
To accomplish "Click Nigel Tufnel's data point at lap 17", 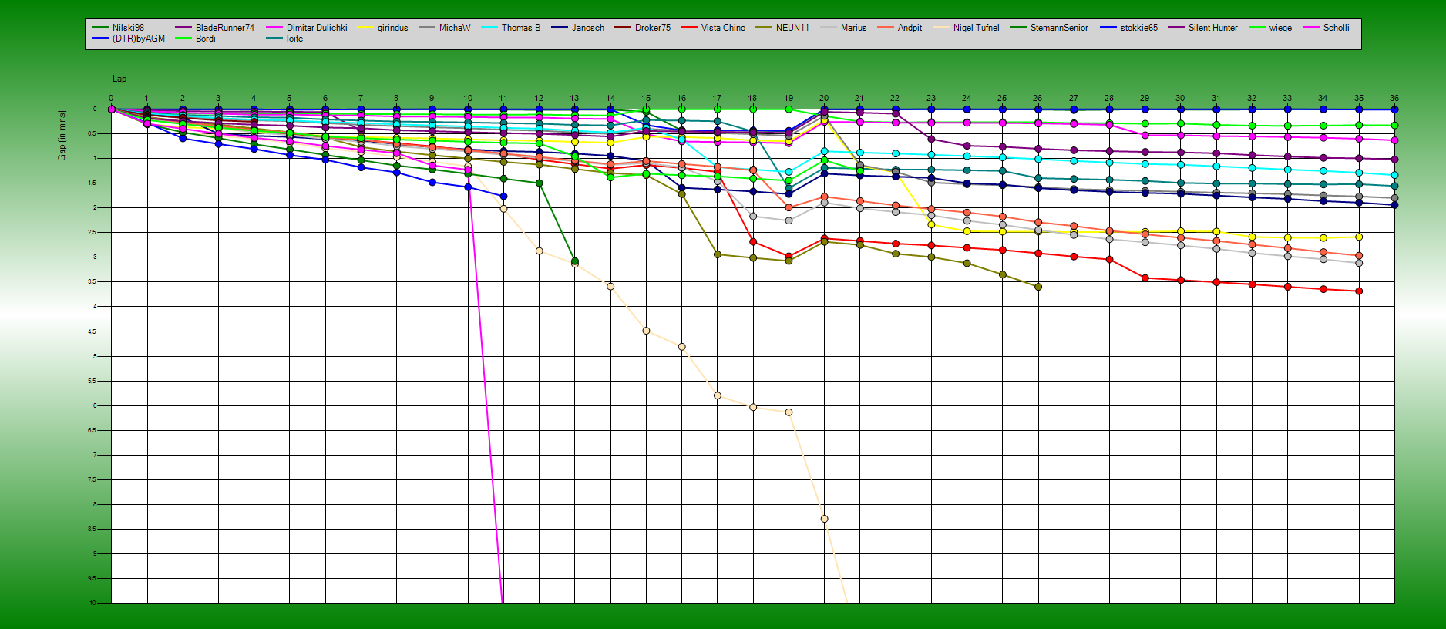I will pos(718,395).
